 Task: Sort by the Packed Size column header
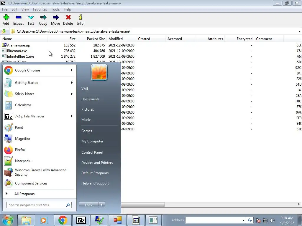pyautogui.click(x=92, y=39)
